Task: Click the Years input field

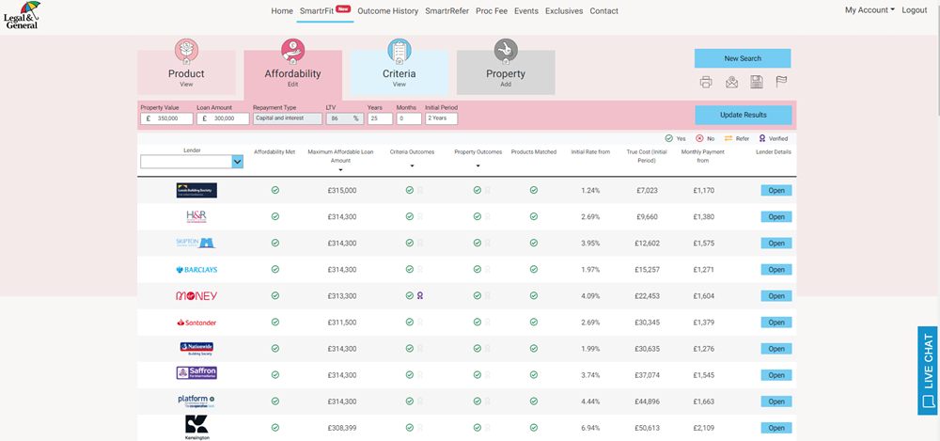Action: click(x=380, y=118)
